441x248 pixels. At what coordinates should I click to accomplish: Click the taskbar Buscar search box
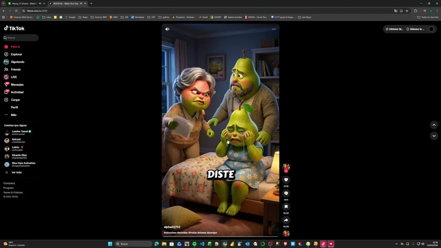(x=134, y=244)
